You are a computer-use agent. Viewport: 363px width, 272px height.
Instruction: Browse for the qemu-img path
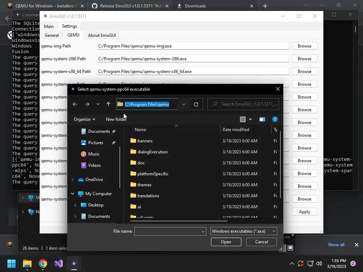click(x=305, y=46)
